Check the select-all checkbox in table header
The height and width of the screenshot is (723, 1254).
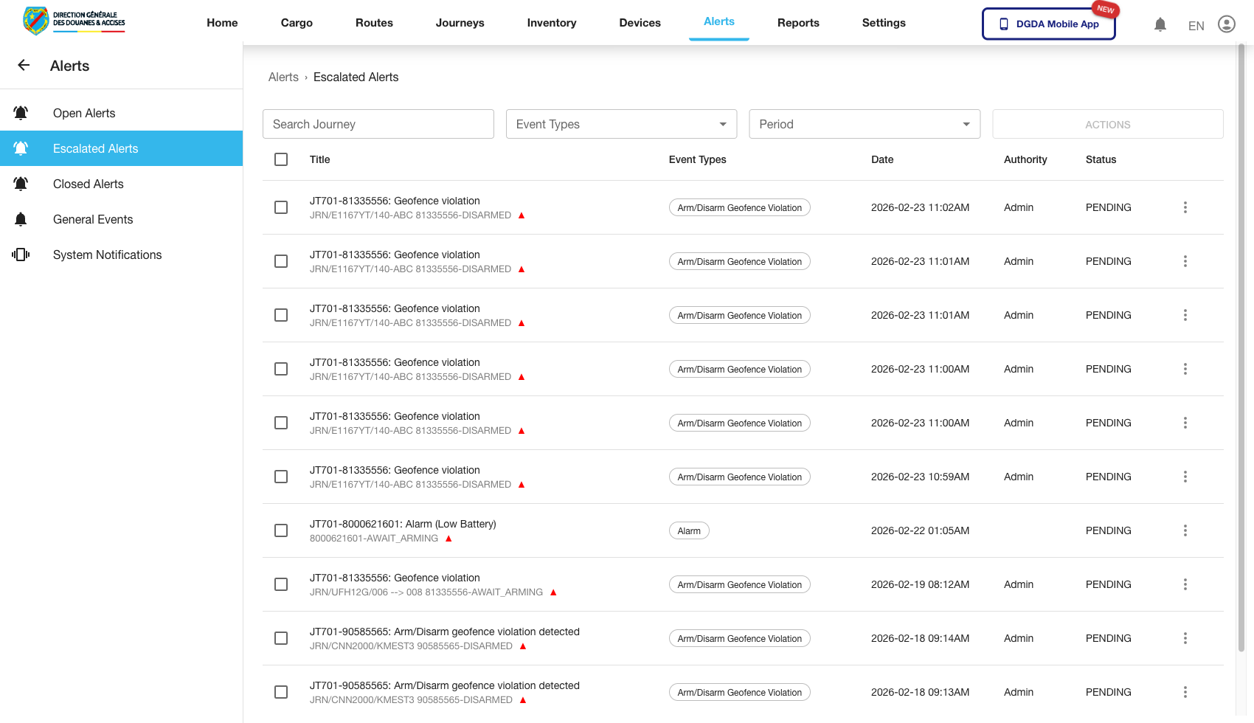(x=281, y=159)
